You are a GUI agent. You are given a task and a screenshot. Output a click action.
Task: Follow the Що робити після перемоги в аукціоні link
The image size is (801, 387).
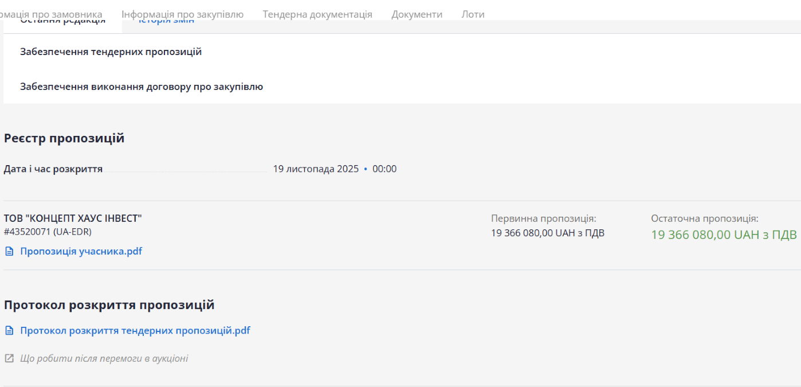pos(104,358)
